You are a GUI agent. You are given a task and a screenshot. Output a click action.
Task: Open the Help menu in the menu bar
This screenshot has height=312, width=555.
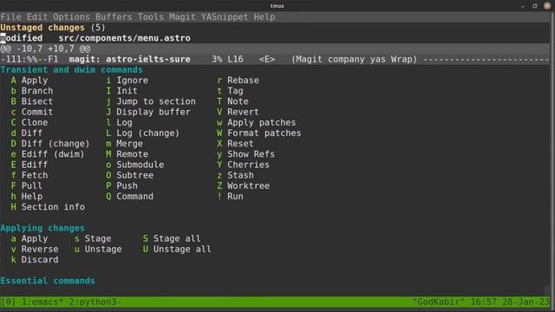pos(264,17)
